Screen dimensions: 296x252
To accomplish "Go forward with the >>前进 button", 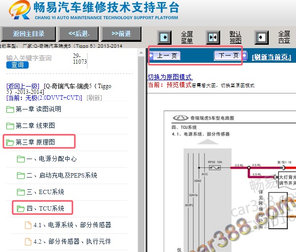I will pos(121,34).
